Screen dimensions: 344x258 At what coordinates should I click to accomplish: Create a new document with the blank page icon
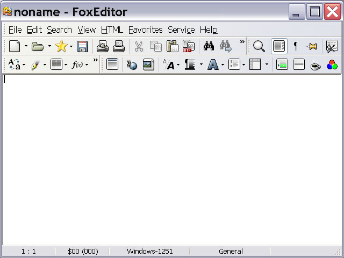[15, 46]
